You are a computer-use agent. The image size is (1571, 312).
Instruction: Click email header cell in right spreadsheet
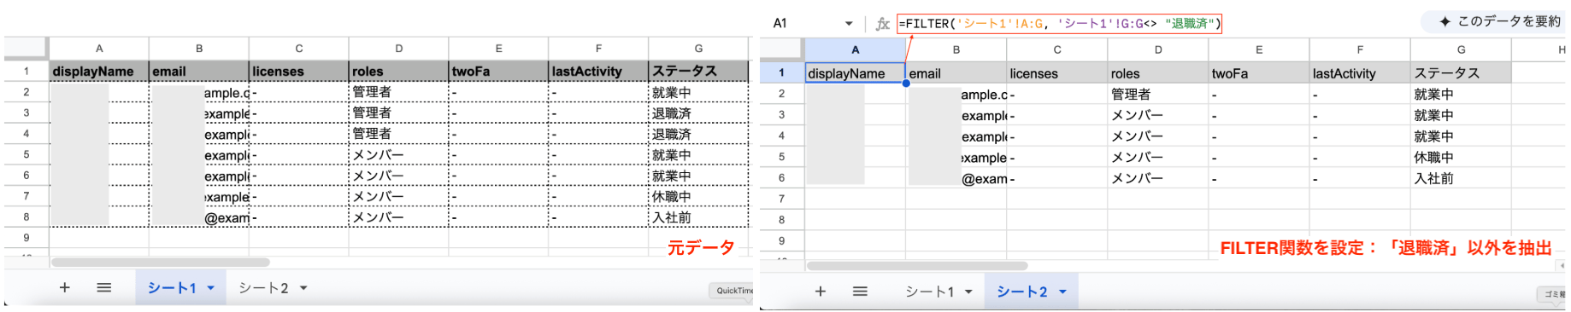[x=956, y=73]
